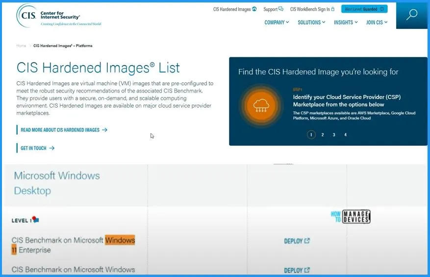Open the search magnifier icon
Viewport: 430px width, 277px height.
[412, 15]
